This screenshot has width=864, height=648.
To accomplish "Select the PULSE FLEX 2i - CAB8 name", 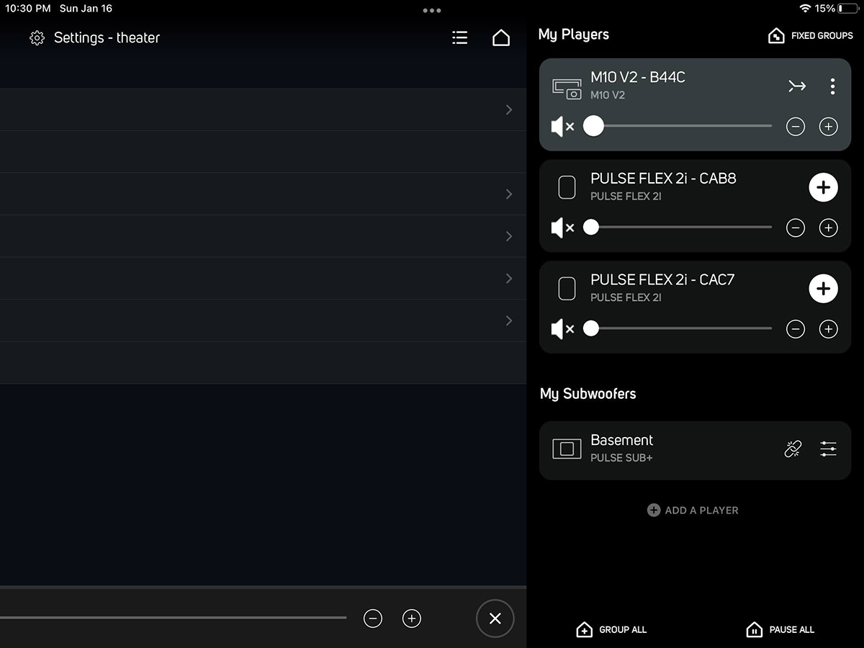I will pyautogui.click(x=663, y=179).
